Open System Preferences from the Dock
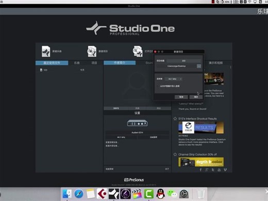The image size is (268, 201). tap(184, 194)
